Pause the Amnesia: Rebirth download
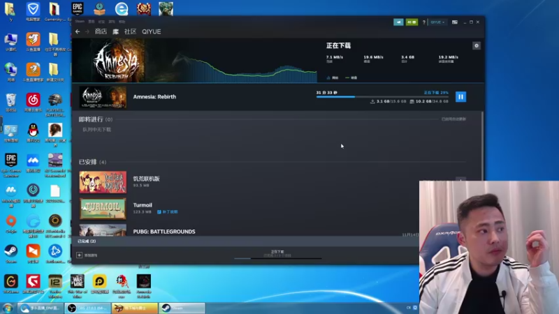The height and width of the screenshot is (314, 559). [x=460, y=97]
